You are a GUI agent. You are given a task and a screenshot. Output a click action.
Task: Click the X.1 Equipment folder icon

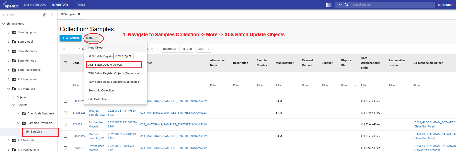coord(14,79)
